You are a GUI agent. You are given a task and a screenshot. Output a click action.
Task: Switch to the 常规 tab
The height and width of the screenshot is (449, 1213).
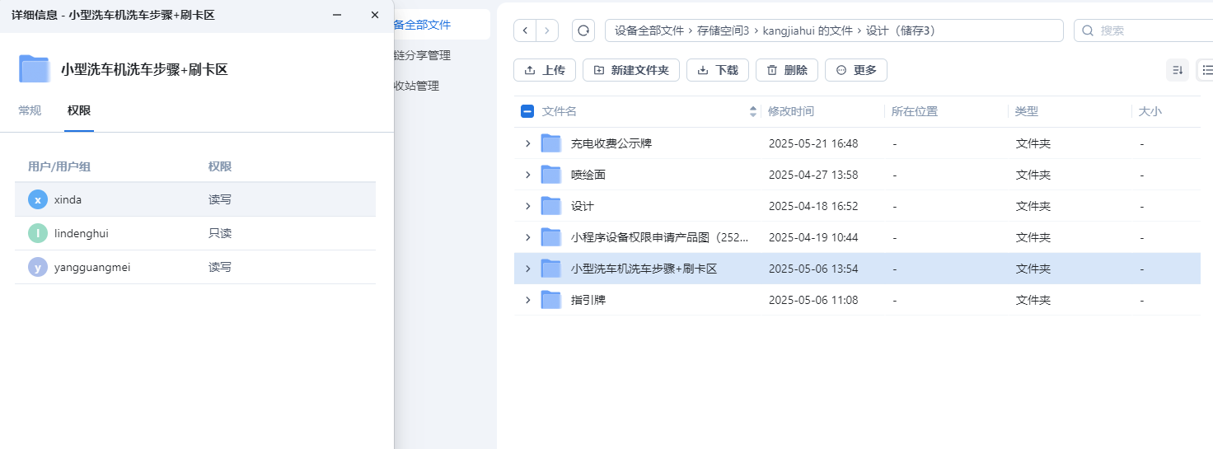30,110
